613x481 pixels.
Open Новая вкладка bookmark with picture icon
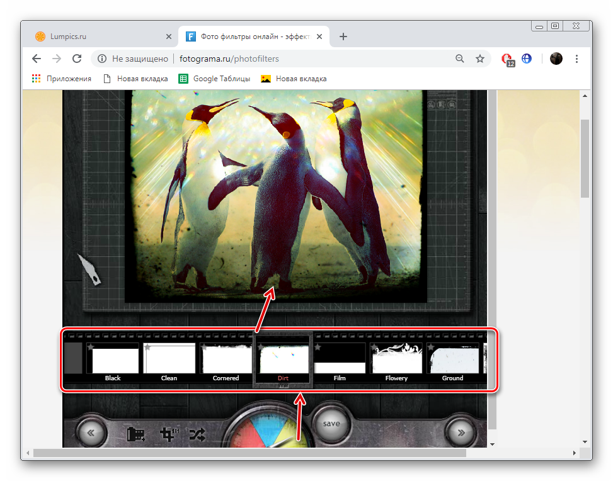[294, 79]
